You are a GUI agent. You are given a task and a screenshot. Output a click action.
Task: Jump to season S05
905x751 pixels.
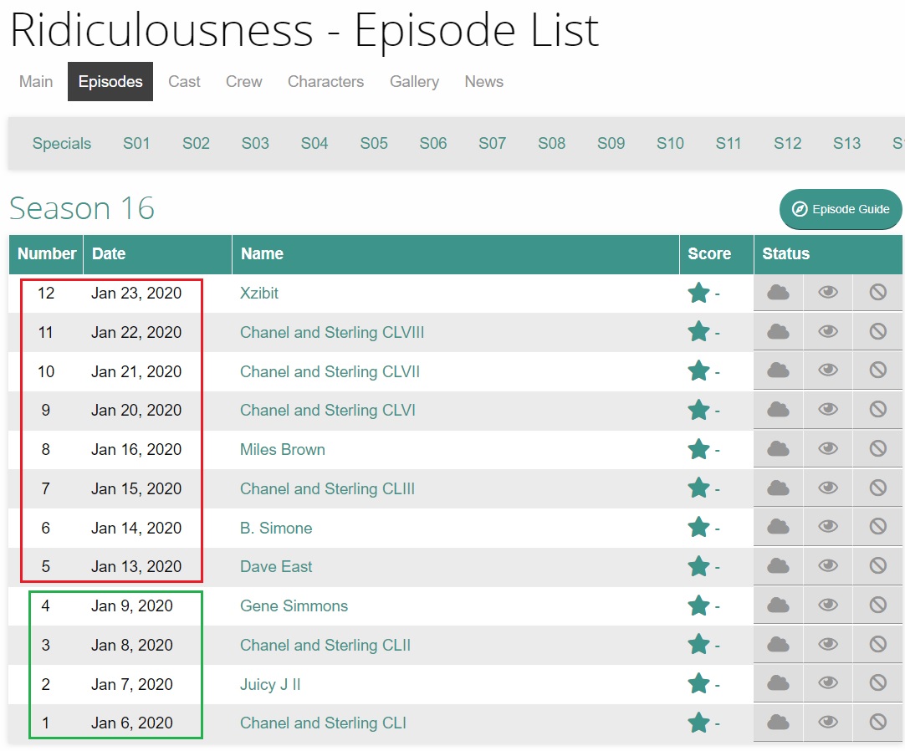tap(373, 143)
